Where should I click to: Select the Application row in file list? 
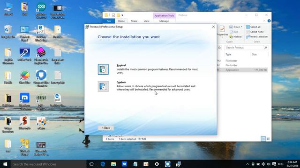[242, 70]
